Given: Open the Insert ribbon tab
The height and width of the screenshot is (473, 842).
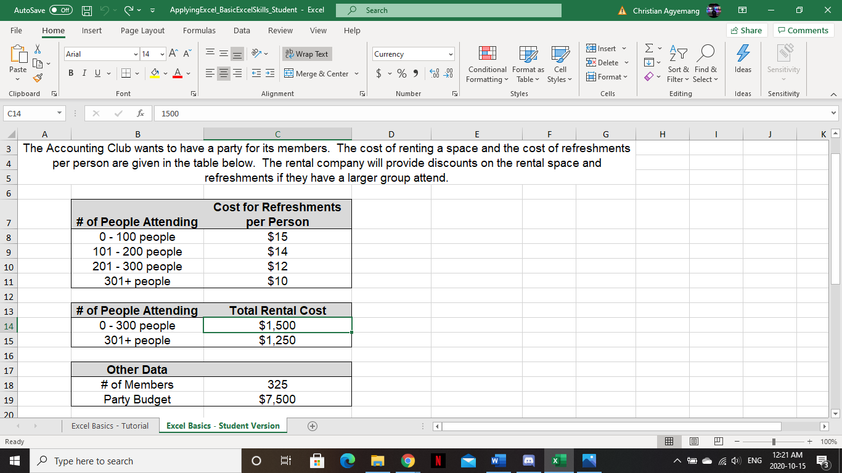Looking at the screenshot, I should coord(92,30).
